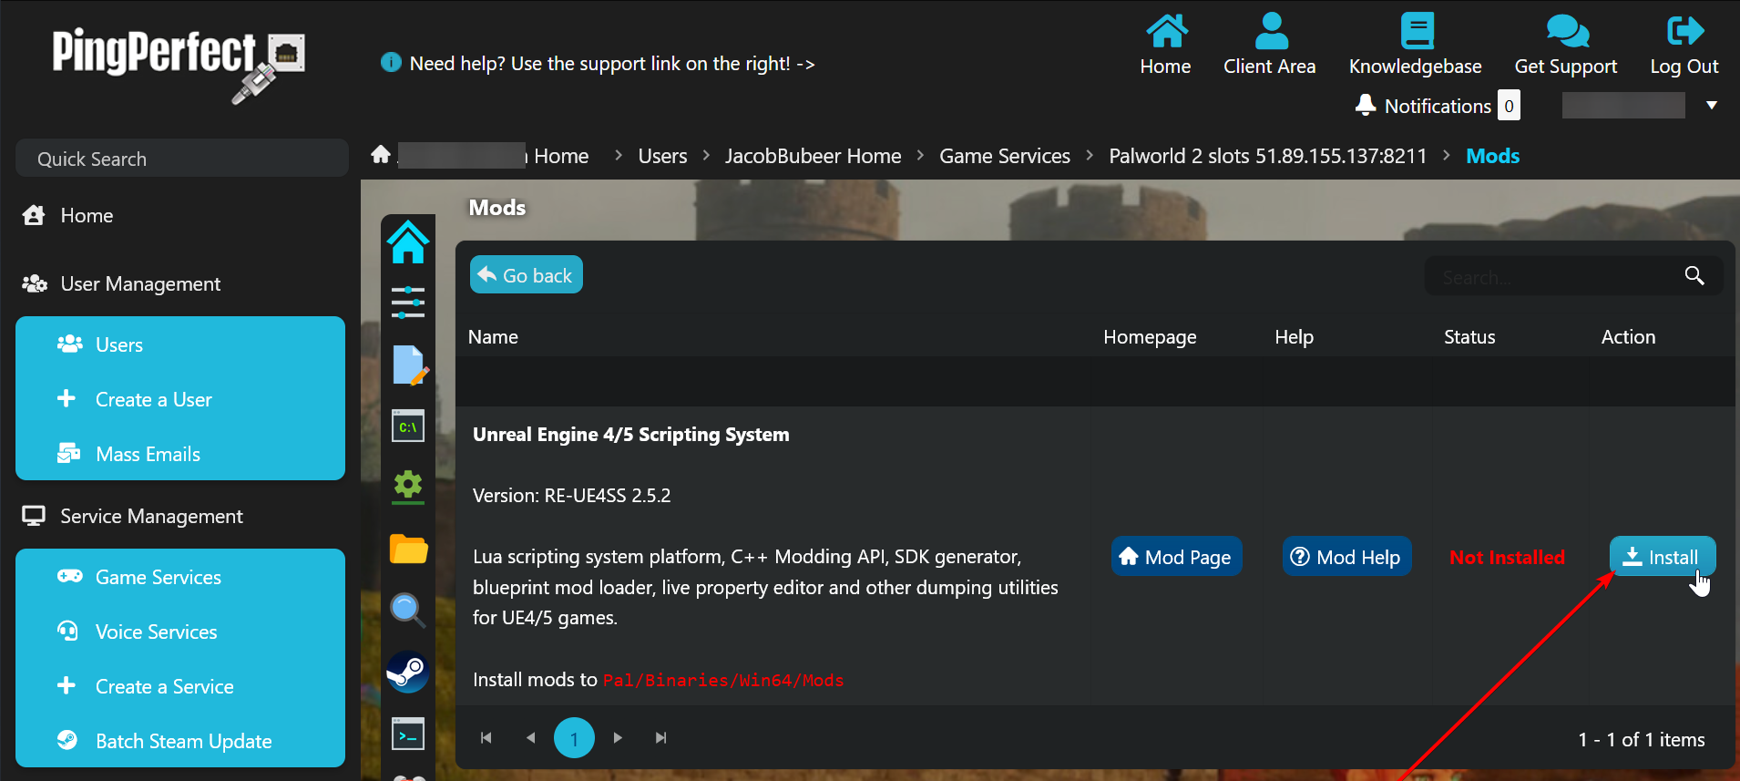Click the magnifying glass icon in vertical toolbar
The width and height of the screenshot is (1740, 781).
[x=407, y=610]
